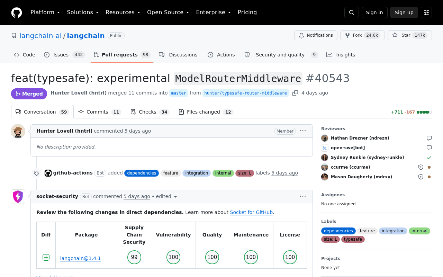443x277 pixels.
Task: Open the GitHub homepage logo
Action: (17, 12)
